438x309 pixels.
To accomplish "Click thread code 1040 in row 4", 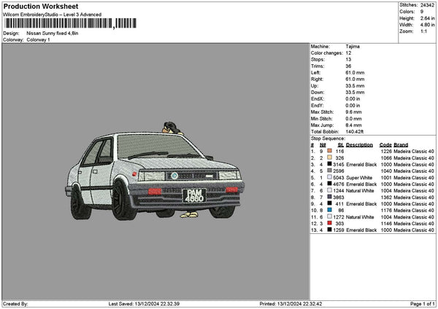I will coord(386,171).
